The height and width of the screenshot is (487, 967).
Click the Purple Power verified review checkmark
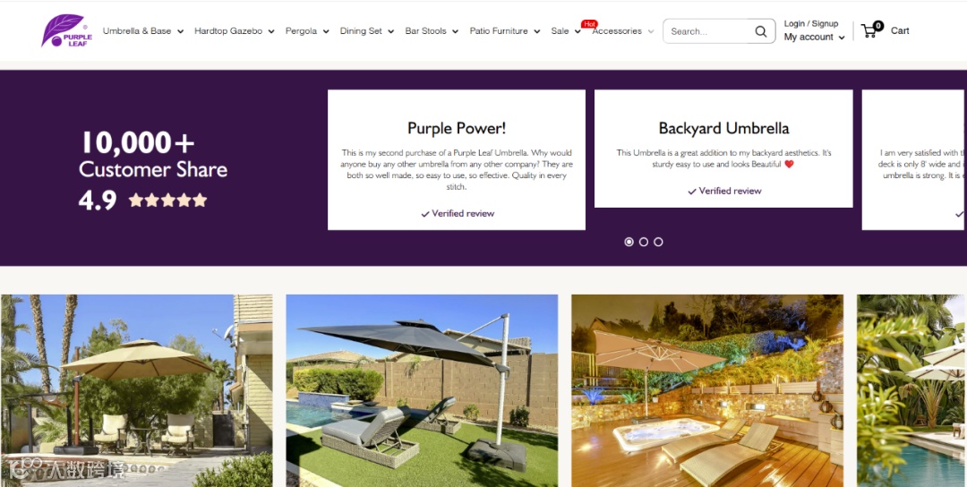[425, 214]
